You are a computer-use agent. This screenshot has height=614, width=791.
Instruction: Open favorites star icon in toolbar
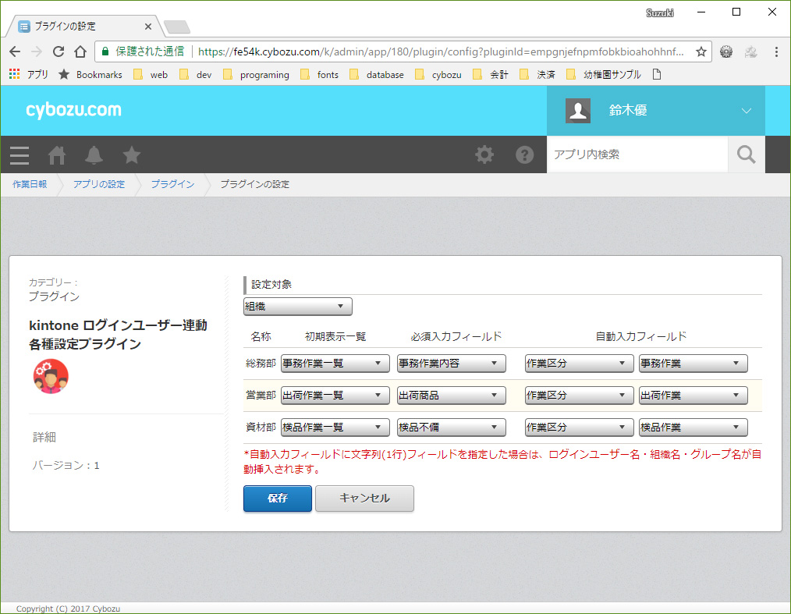pyautogui.click(x=132, y=155)
